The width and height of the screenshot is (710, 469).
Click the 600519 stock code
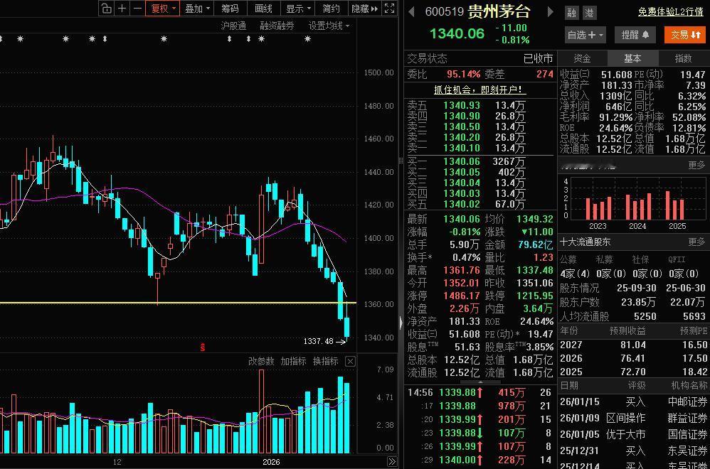point(444,12)
